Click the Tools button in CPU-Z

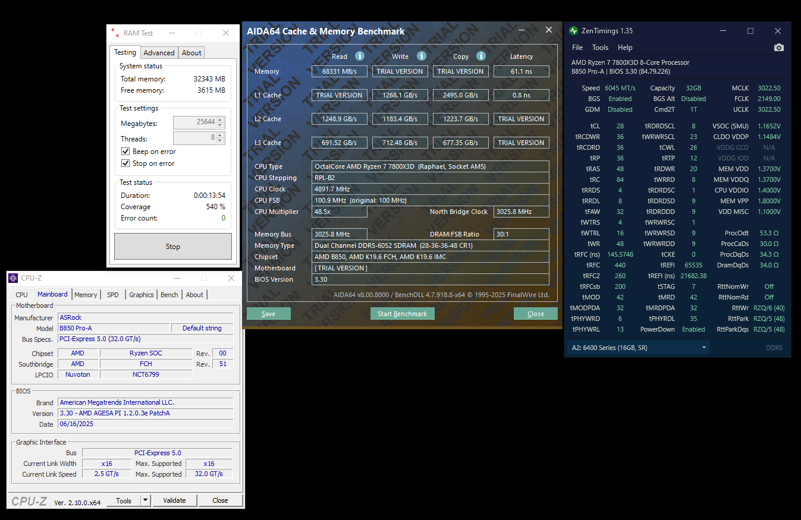click(x=124, y=500)
